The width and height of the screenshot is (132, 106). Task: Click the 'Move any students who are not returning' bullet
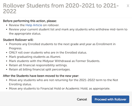coord(63,82)
